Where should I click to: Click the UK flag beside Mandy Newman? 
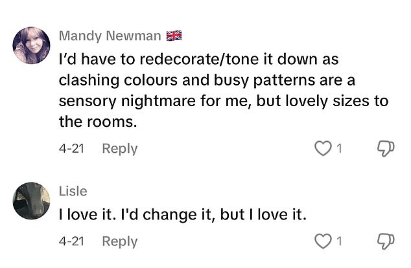174,35
